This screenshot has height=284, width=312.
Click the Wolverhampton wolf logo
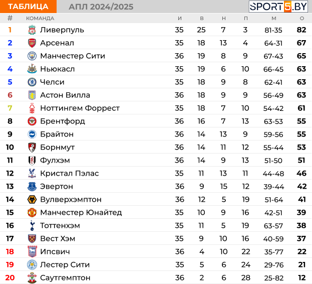[x=32, y=200]
